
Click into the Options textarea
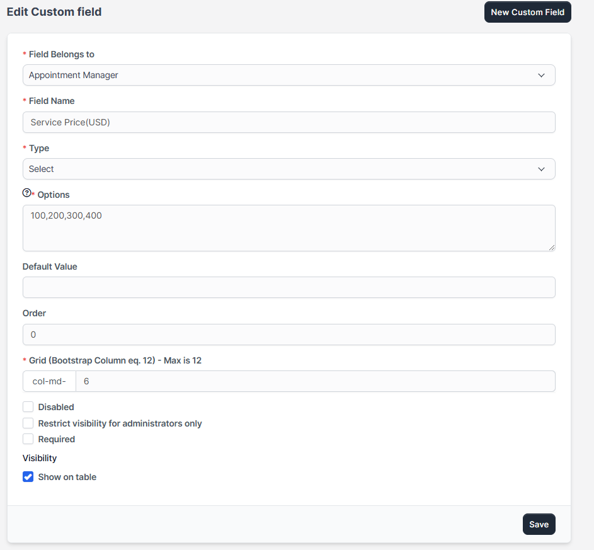click(x=288, y=228)
